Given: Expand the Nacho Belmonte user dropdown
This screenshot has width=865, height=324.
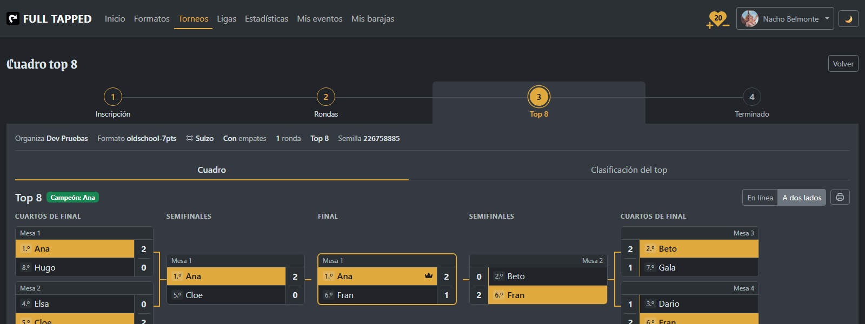Looking at the screenshot, I should 785,18.
